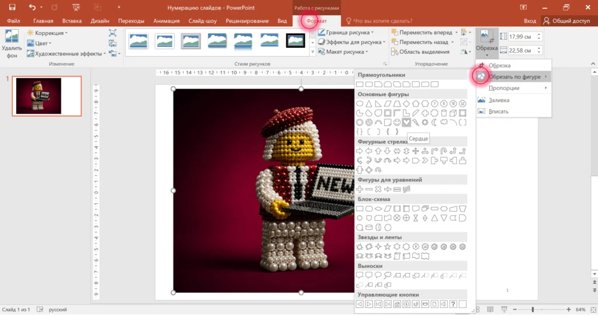Image resolution: width=598 pixels, height=315 pixels.
Task: Choose the U-Turn Arrow shape
Action: [x=444, y=151]
